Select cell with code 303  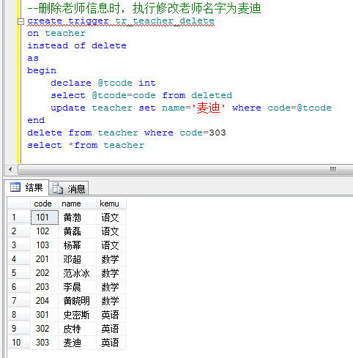(45, 343)
